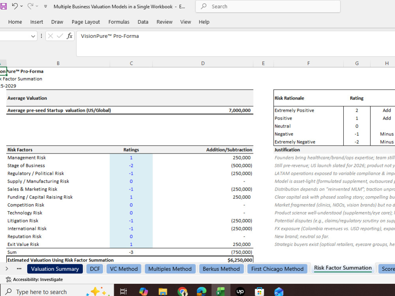Open Microsoft Edge from the taskbar
The height and width of the screenshot is (296, 395).
coord(201,292)
